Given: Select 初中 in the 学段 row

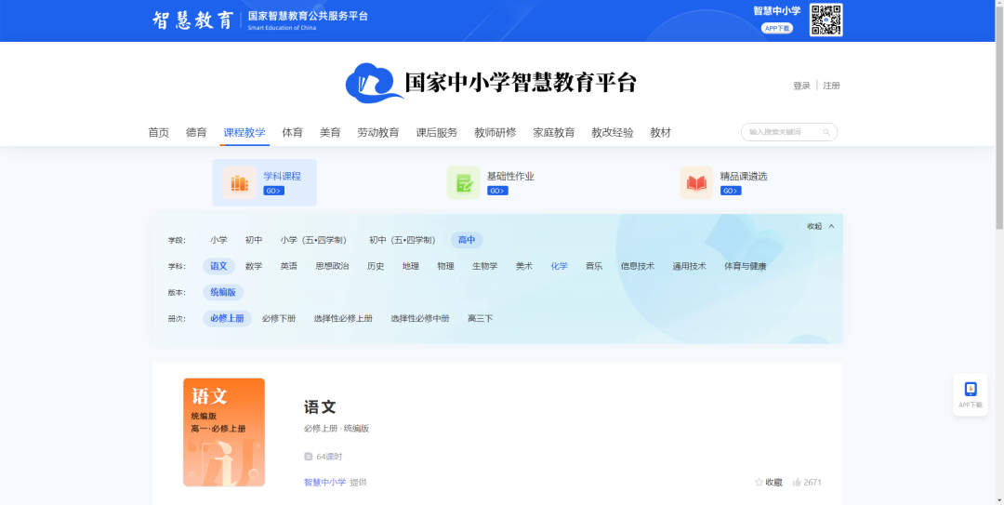Looking at the screenshot, I should point(254,240).
